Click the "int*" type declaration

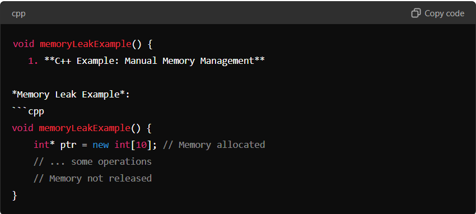[44, 145]
